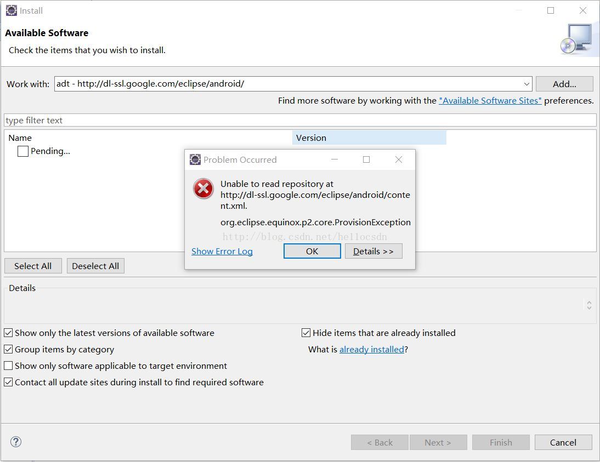Expand error details with Details >> button

[x=373, y=251]
